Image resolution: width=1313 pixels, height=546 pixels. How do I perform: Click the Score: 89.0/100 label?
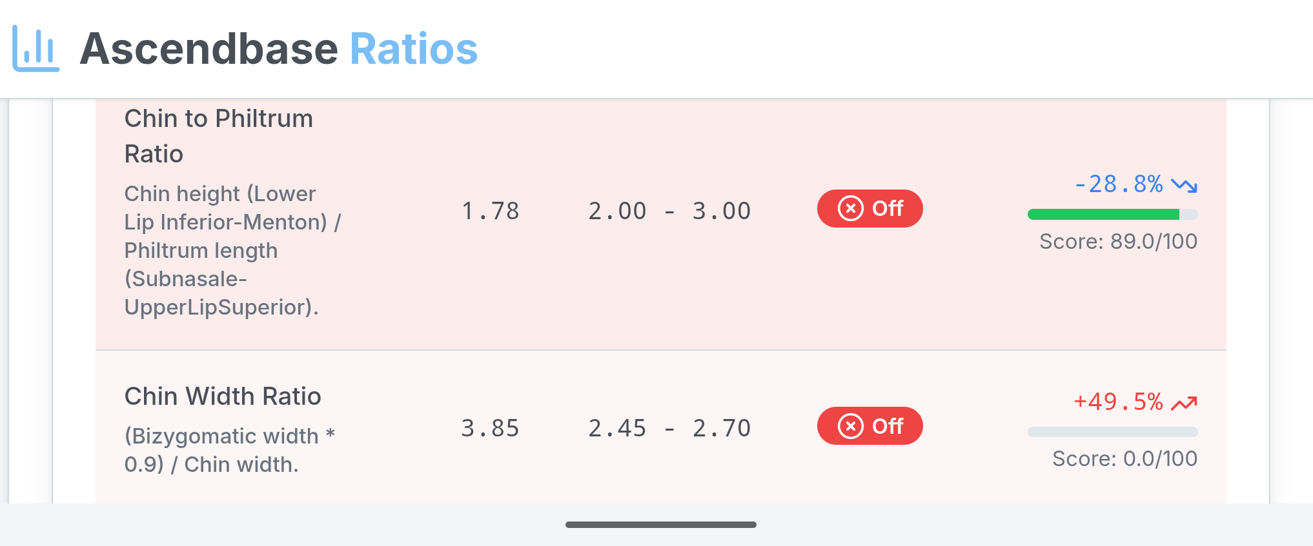point(1118,242)
